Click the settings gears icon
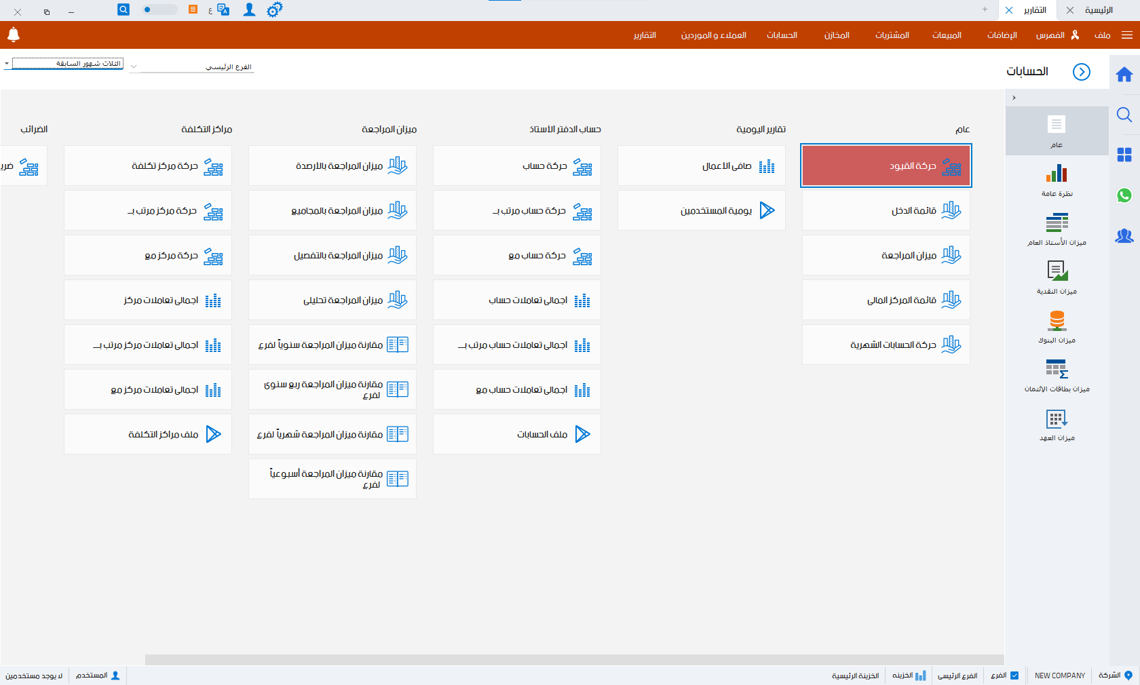 click(x=274, y=9)
